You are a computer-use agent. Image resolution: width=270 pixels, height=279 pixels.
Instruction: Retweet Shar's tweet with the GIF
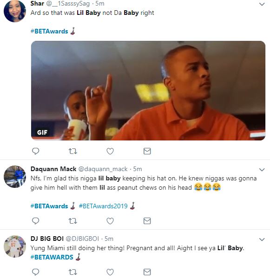(x=73, y=151)
